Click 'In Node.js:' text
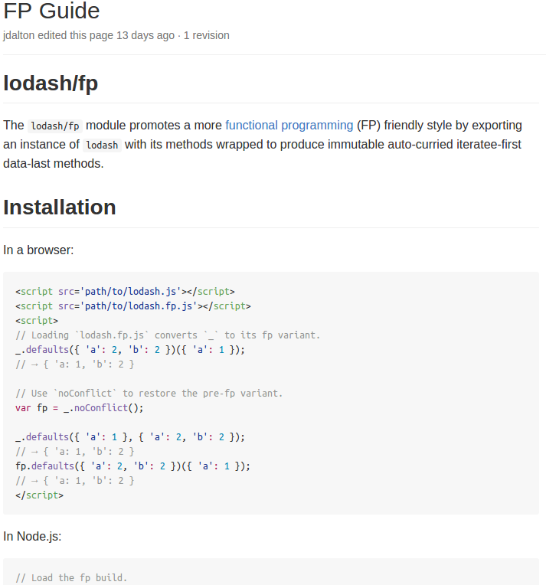 32,537
